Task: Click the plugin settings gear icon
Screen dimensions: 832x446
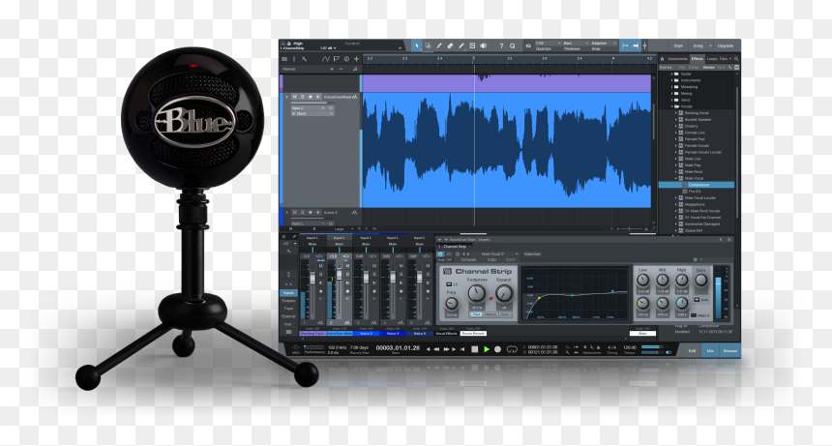Action: (695, 259)
